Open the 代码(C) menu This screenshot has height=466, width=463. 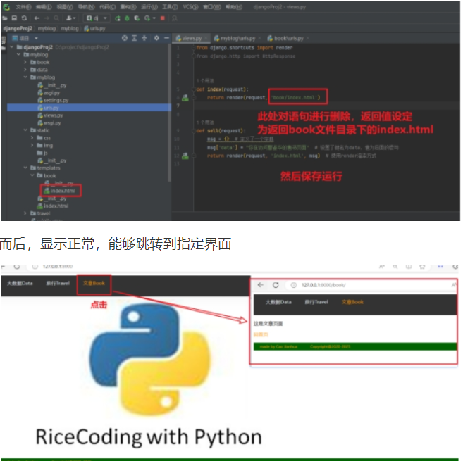(107, 7)
